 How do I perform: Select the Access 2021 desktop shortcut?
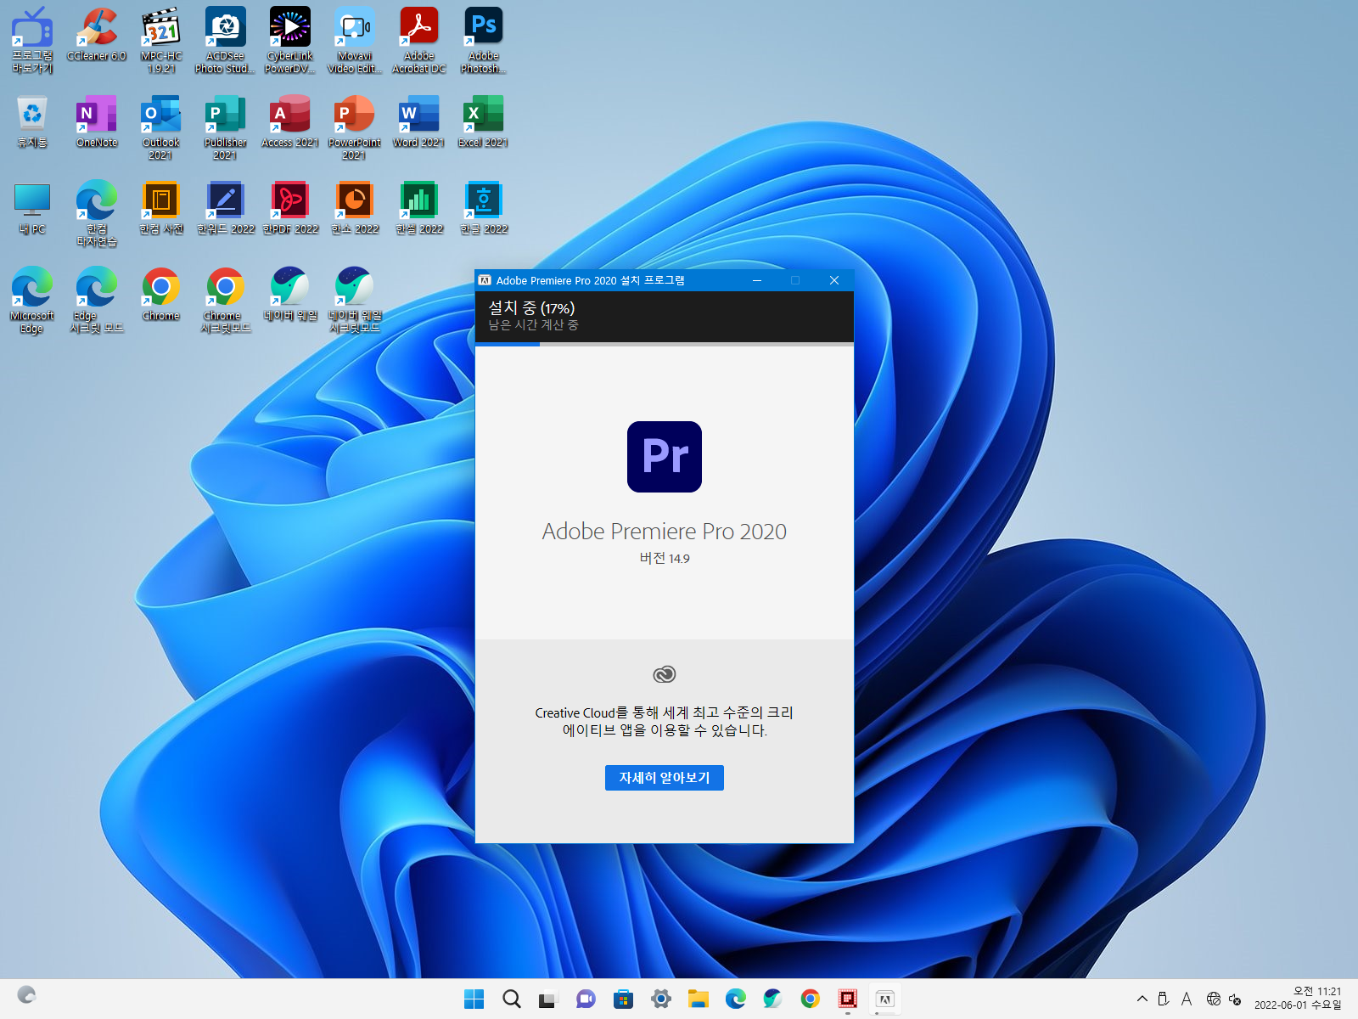(x=290, y=121)
